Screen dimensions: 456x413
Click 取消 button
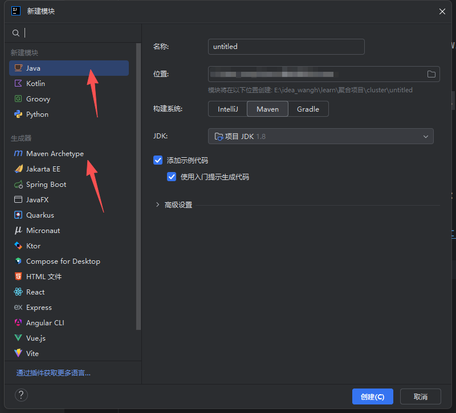point(420,396)
